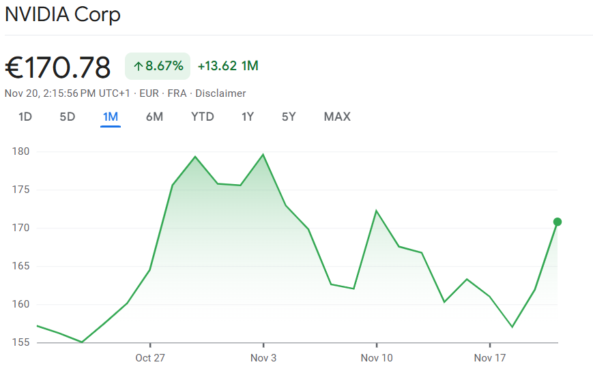Click the +13.62 1M change text
593x371 pixels.
(228, 66)
